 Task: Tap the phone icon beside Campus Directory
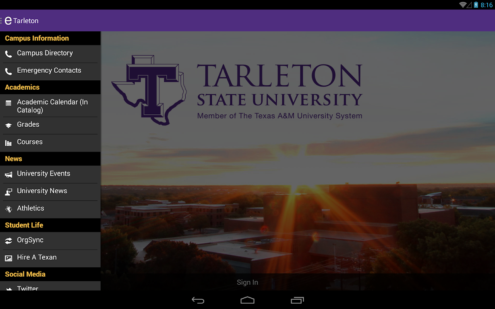[9, 54]
